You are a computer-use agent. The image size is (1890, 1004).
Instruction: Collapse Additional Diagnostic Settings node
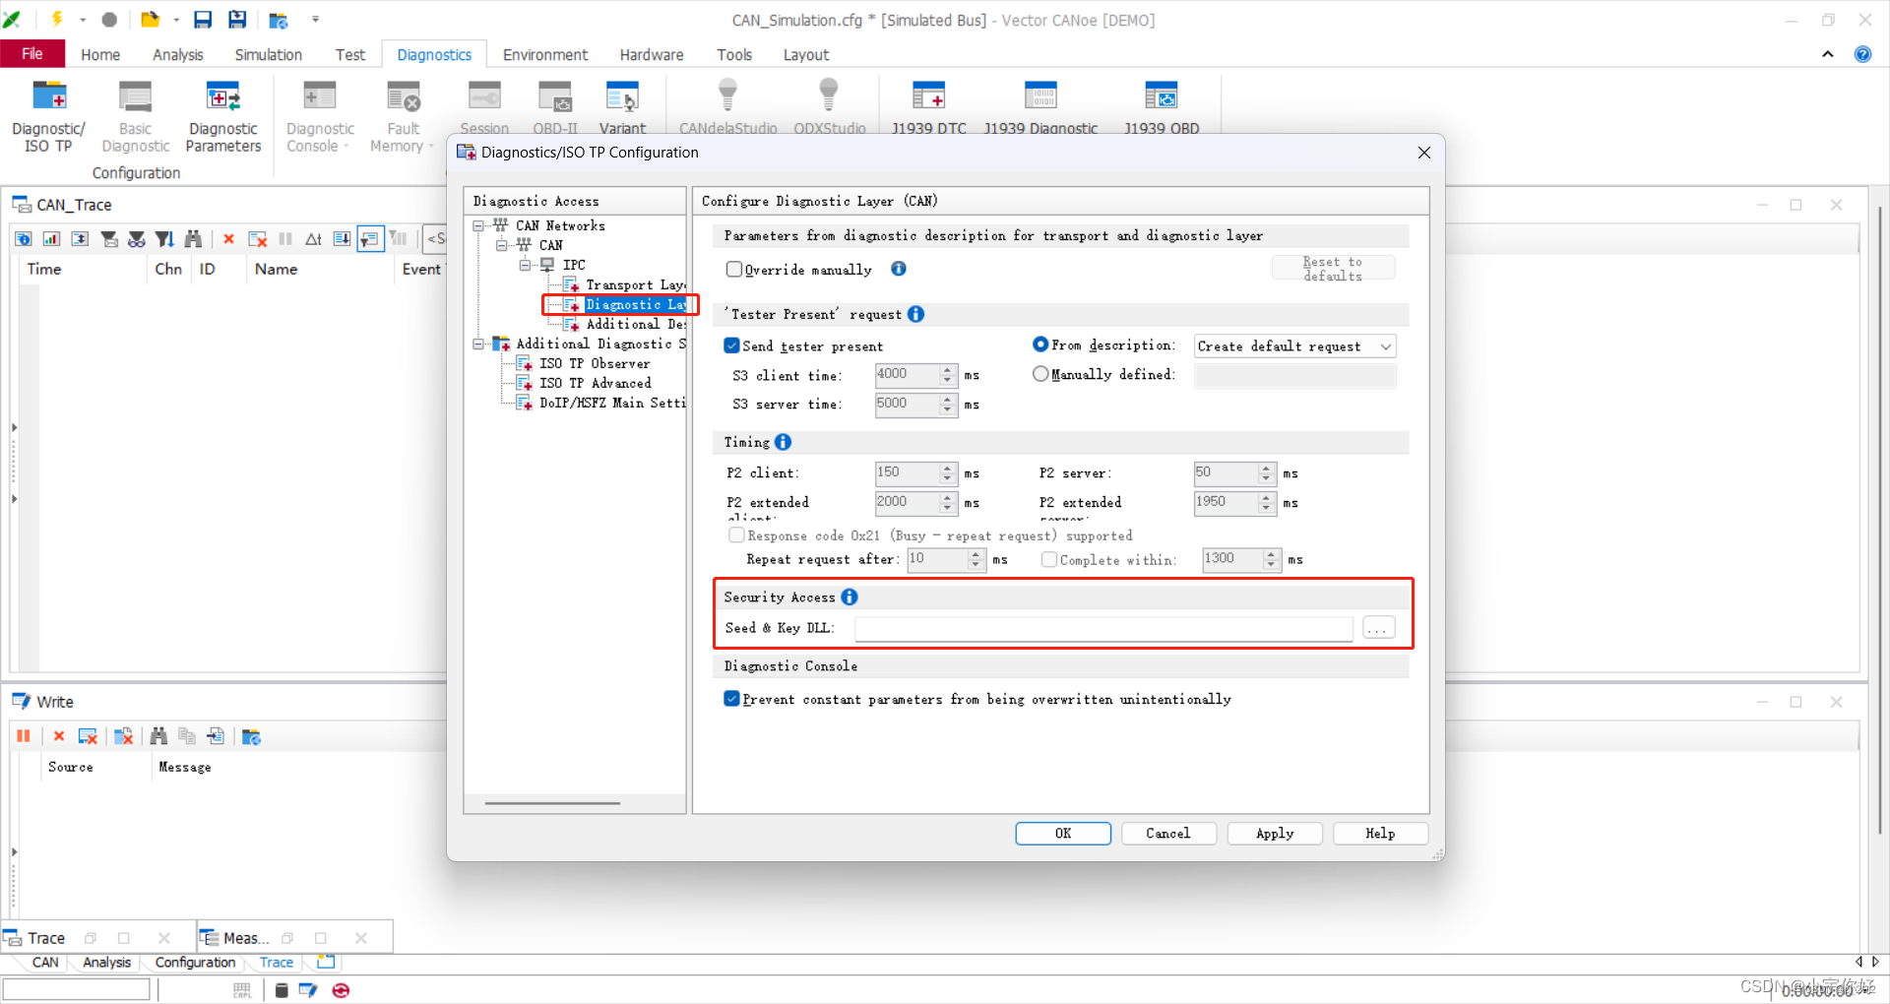click(478, 344)
